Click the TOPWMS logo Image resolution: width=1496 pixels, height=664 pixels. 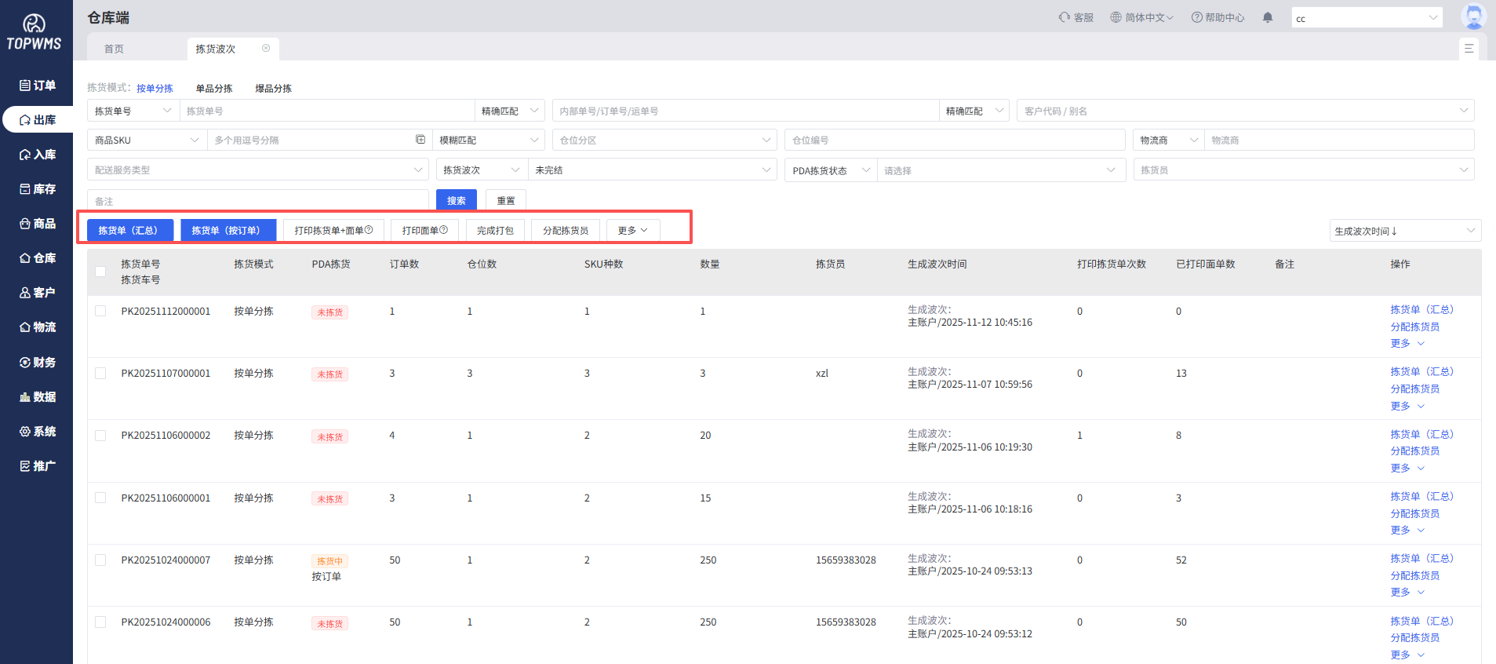pos(34,33)
